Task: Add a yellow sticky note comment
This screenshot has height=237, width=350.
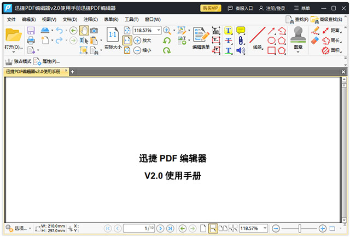Action: tap(241, 31)
